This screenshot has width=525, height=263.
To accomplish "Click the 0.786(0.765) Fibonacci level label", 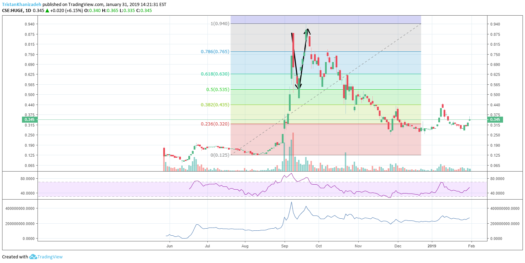I will (x=215, y=51).
